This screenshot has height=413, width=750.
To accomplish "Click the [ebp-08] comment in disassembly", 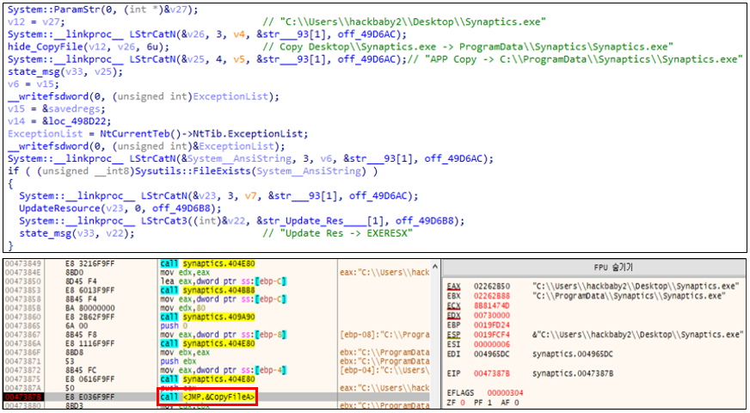I will [384, 335].
